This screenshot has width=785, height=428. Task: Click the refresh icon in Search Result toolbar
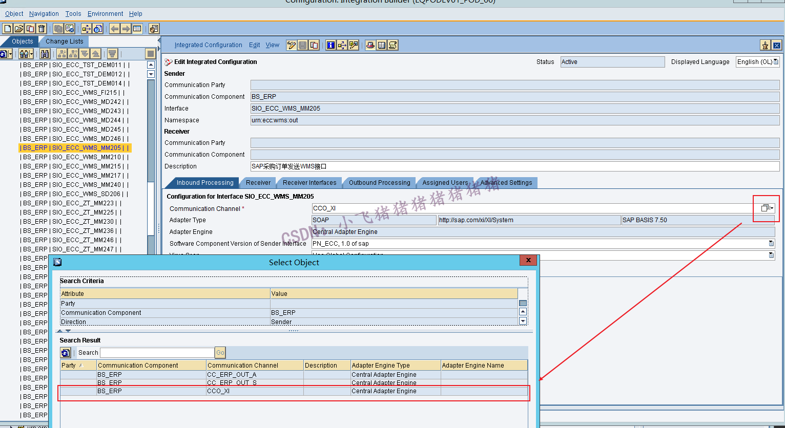[66, 353]
